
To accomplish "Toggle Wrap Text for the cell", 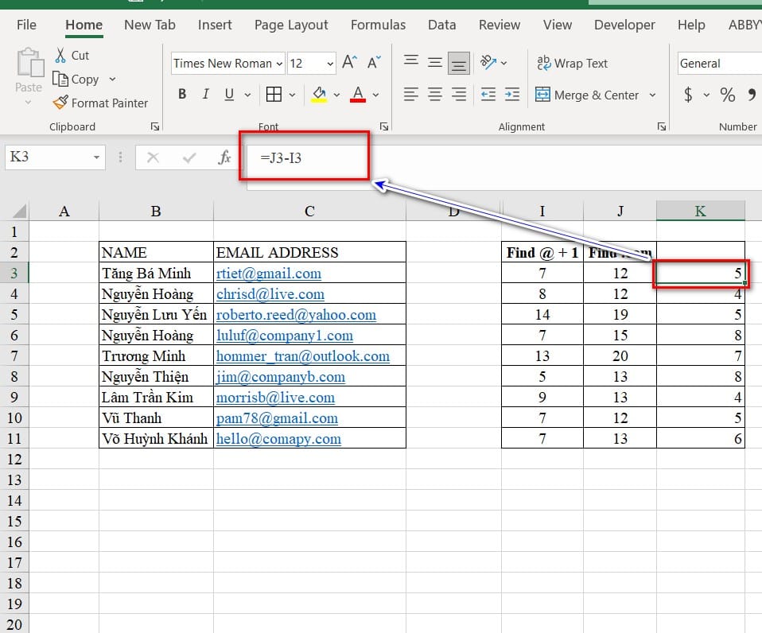I will pos(572,64).
